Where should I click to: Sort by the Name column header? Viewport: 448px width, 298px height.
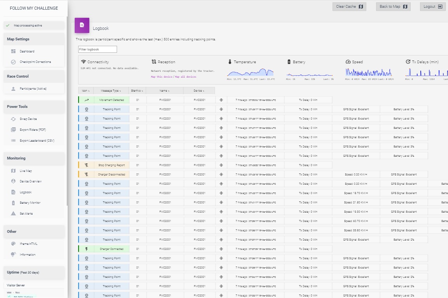[164, 91]
